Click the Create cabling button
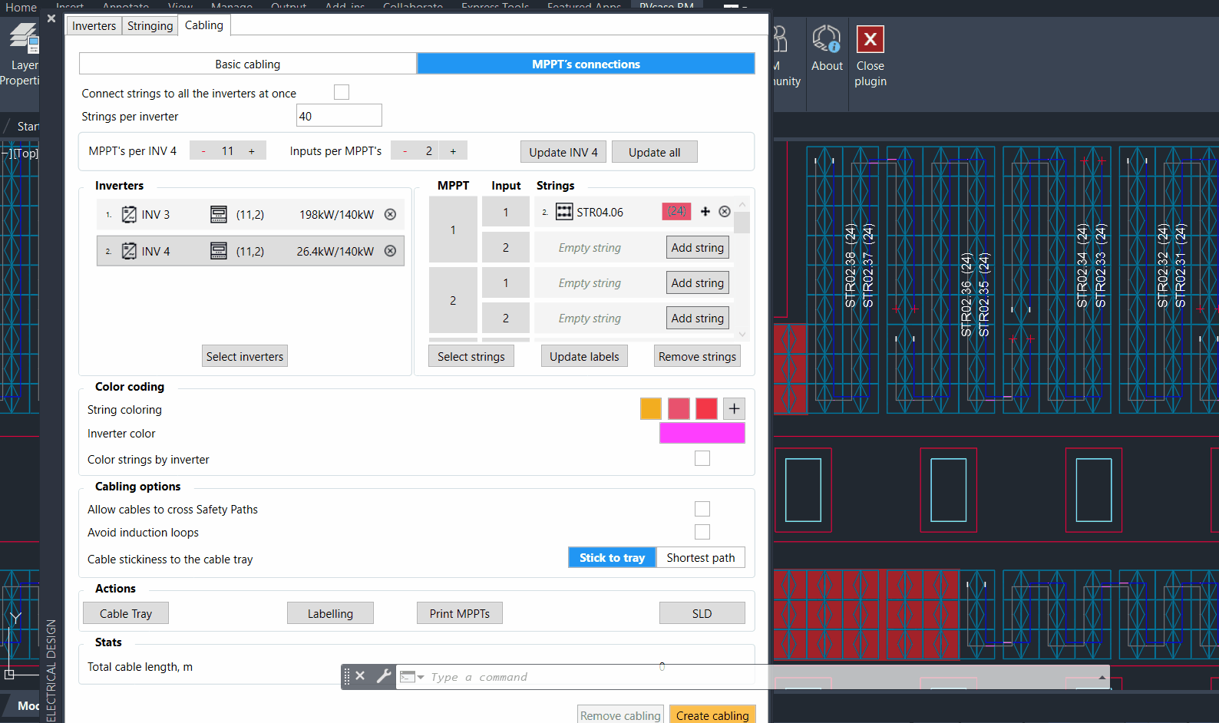This screenshot has width=1219, height=723. (712, 715)
